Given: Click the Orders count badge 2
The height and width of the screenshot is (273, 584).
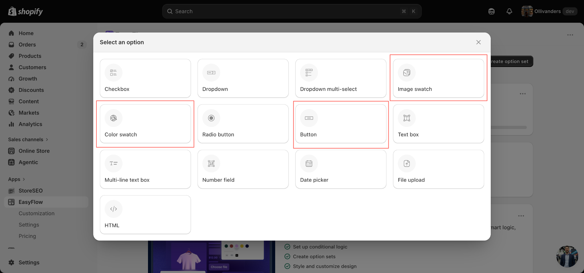Looking at the screenshot, I should coord(82,45).
